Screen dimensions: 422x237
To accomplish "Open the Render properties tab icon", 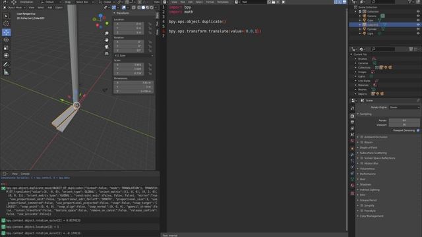I will [352, 116].
